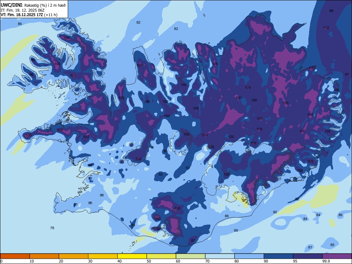
Task: Click the 70–80 pale blue legend swatch
Action: coord(220,256)
